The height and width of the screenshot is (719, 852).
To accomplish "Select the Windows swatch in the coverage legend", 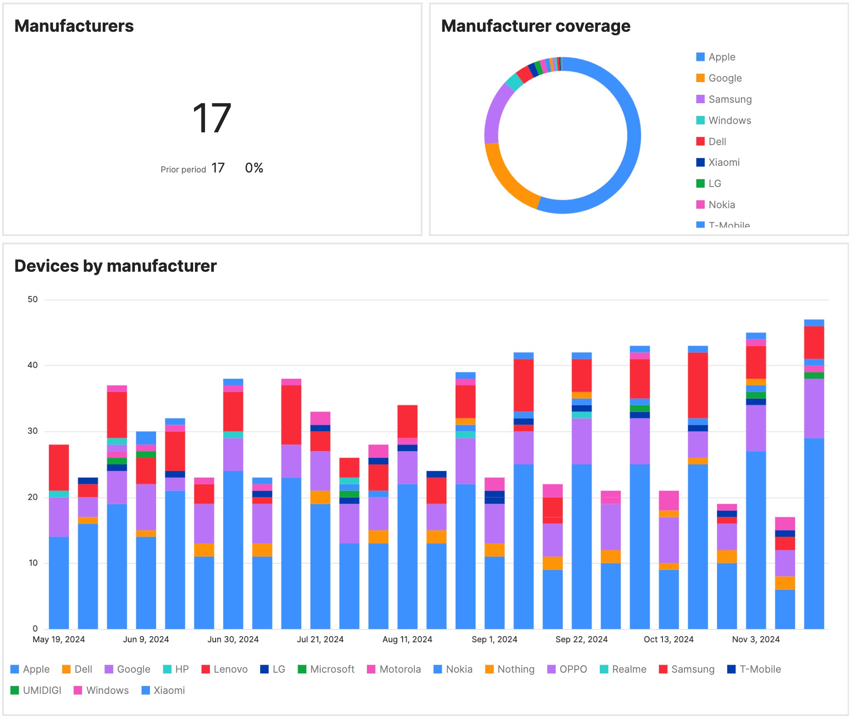I will coord(699,120).
